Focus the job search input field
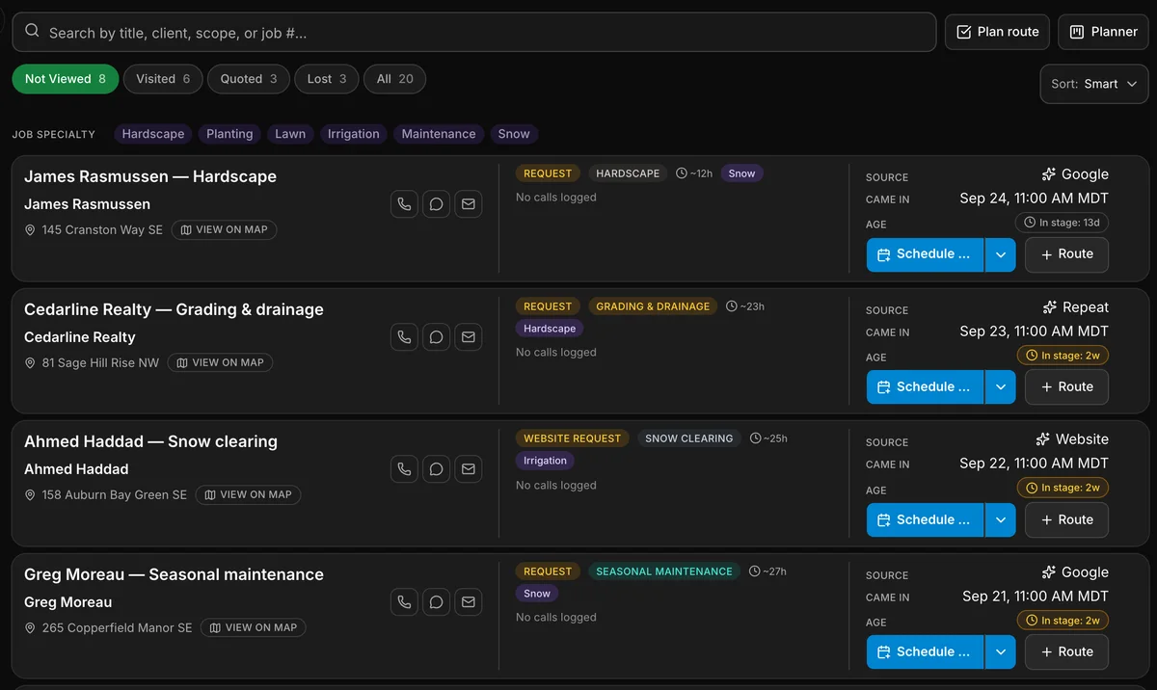The image size is (1157, 690). [x=474, y=32]
